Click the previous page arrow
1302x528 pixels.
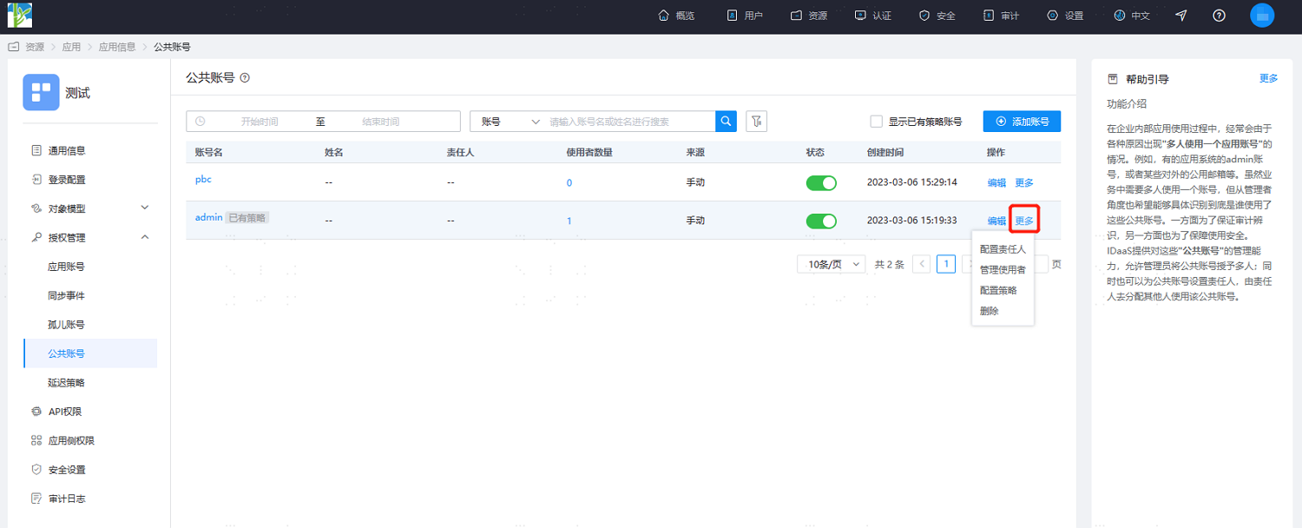pos(922,264)
